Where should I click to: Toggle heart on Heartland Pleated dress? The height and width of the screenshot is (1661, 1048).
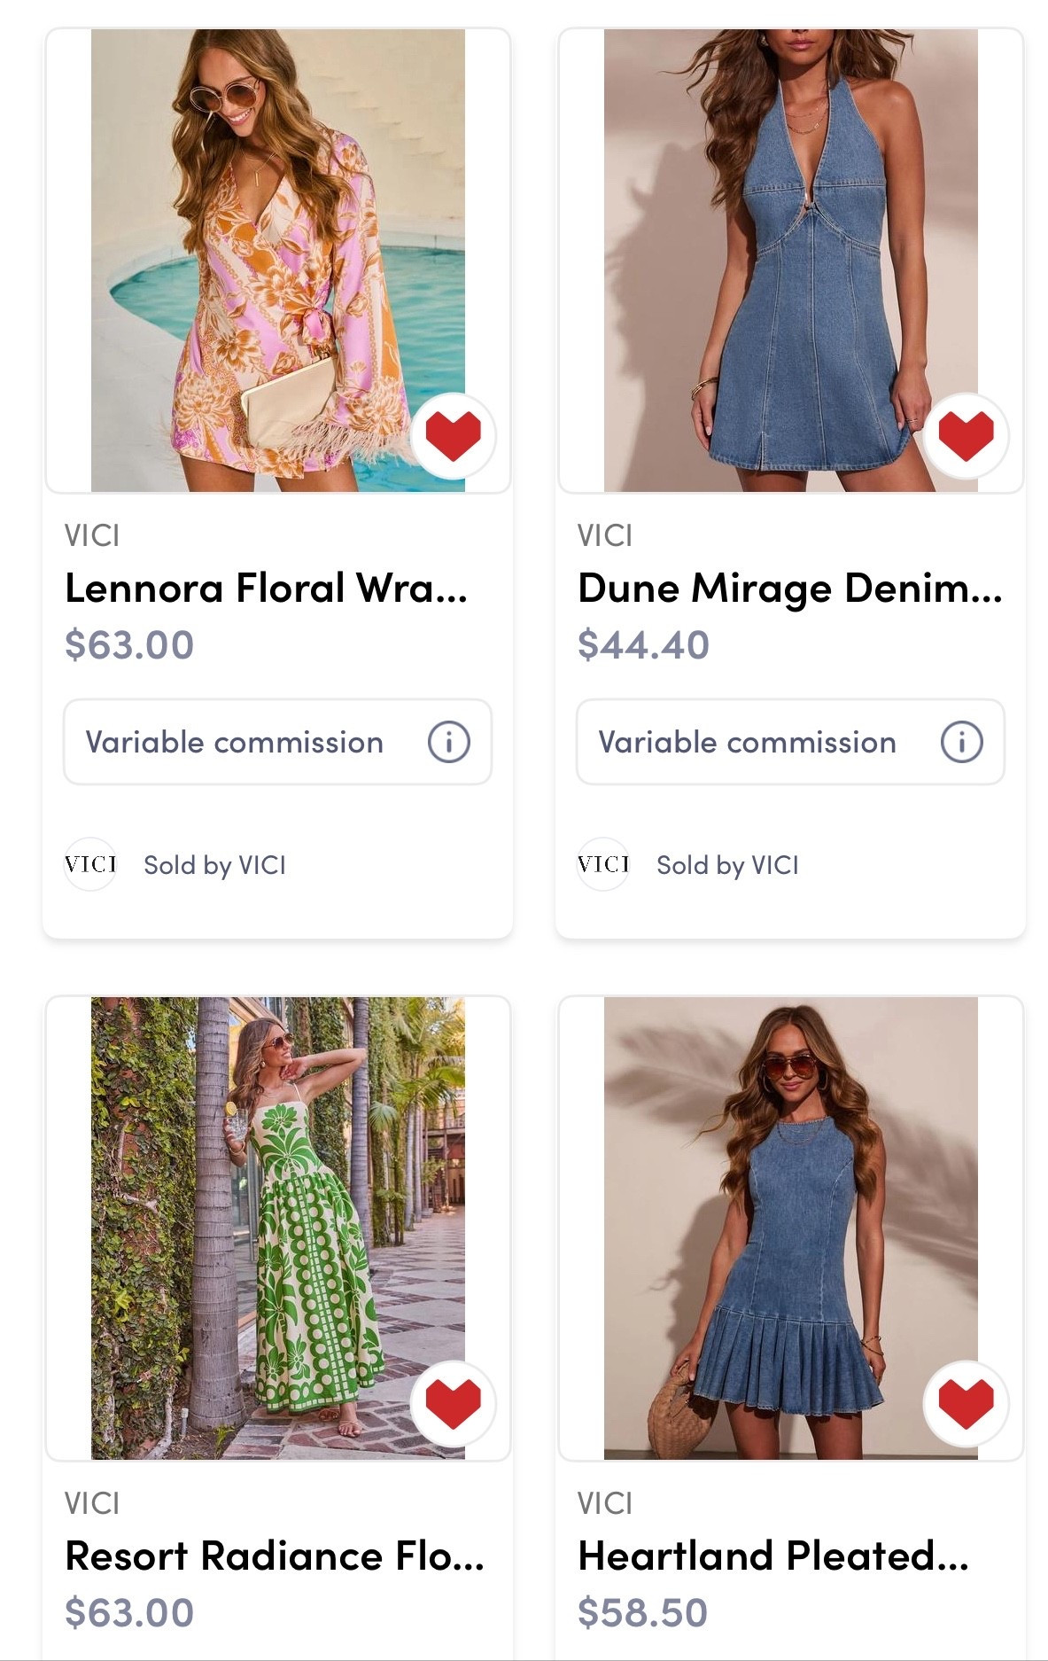click(966, 1403)
